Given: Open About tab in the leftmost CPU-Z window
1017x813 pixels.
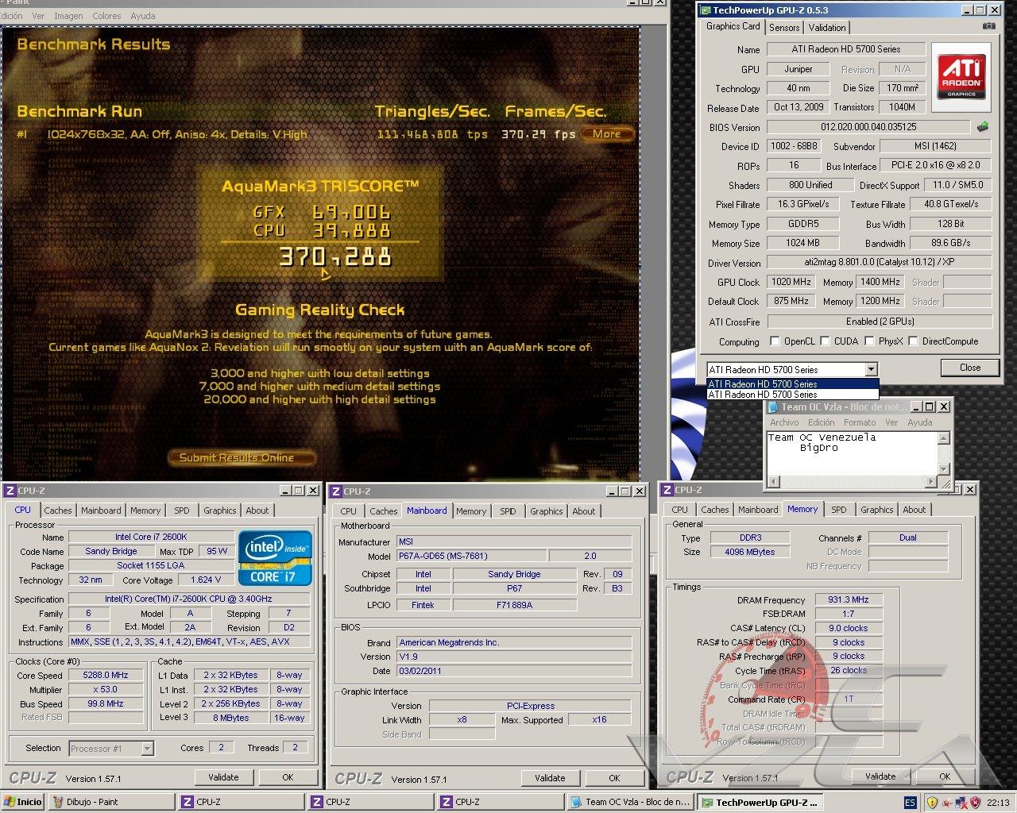Looking at the screenshot, I should point(257,511).
